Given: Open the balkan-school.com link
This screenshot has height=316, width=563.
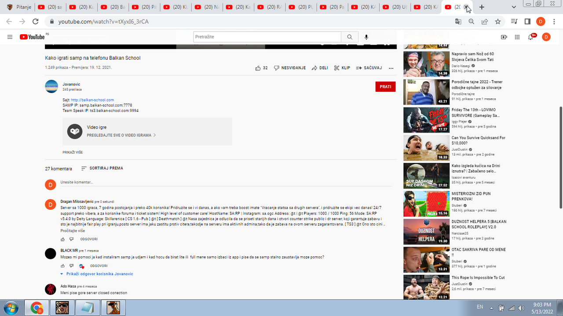Looking at the screenshot, I should (x=92, y=100).
